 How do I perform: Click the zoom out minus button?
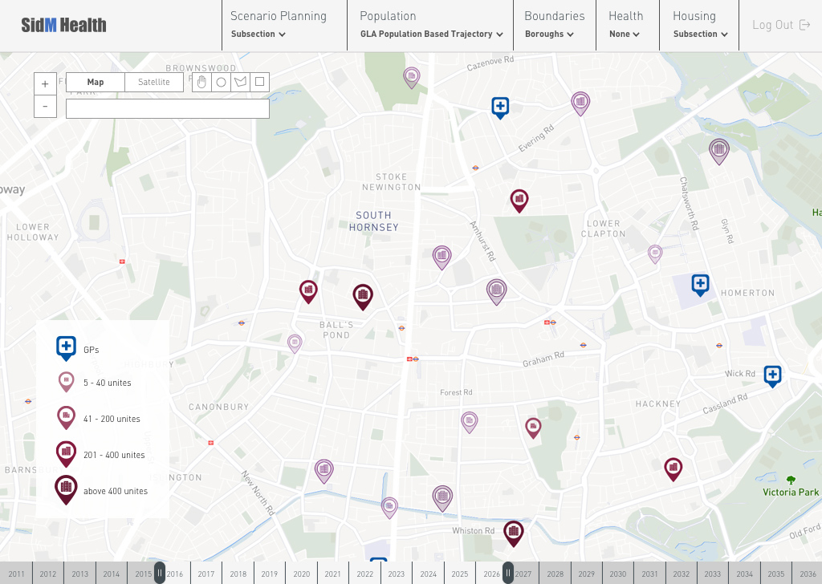45,106
